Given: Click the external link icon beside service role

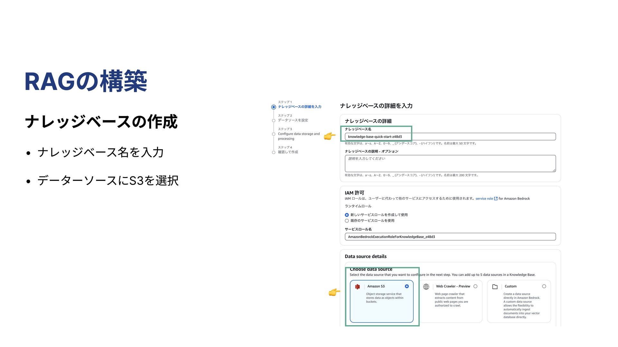Looking at the screenshot, I should coord(496,199).
